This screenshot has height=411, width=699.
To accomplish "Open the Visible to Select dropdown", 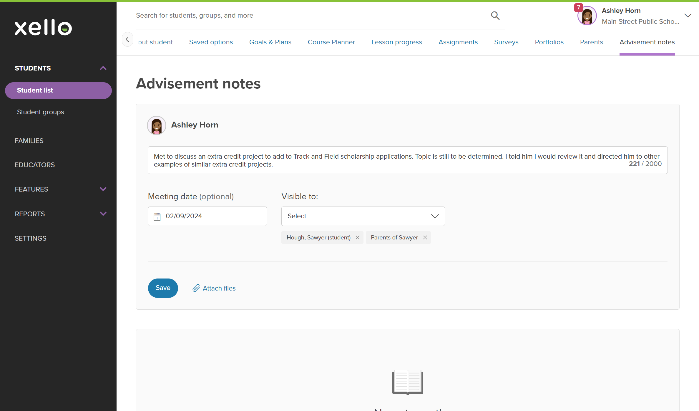I will [x=363, y=216].
